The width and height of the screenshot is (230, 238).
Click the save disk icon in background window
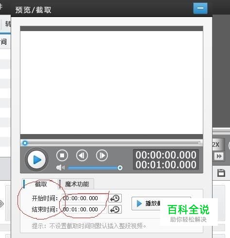coord(221,172)
